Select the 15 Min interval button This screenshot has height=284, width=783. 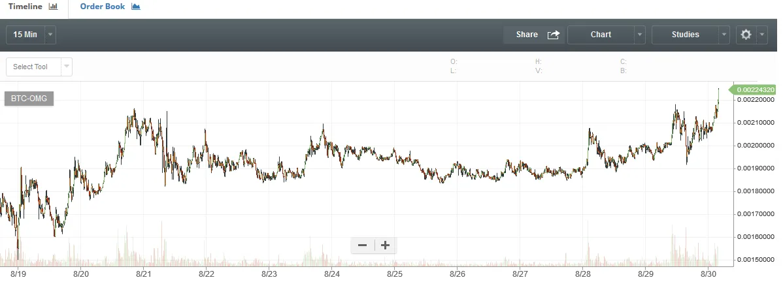pos(25,35)
